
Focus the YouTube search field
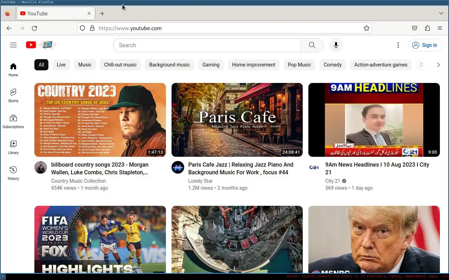[207, 45]
